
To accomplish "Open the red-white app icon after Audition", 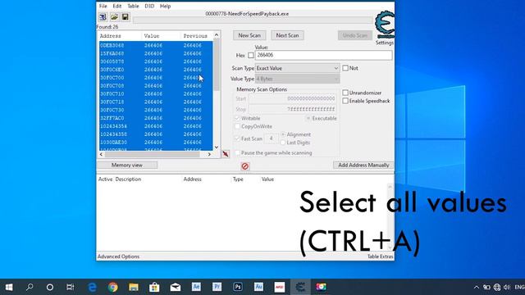I will pyautogui.click(x=279, y=287).
